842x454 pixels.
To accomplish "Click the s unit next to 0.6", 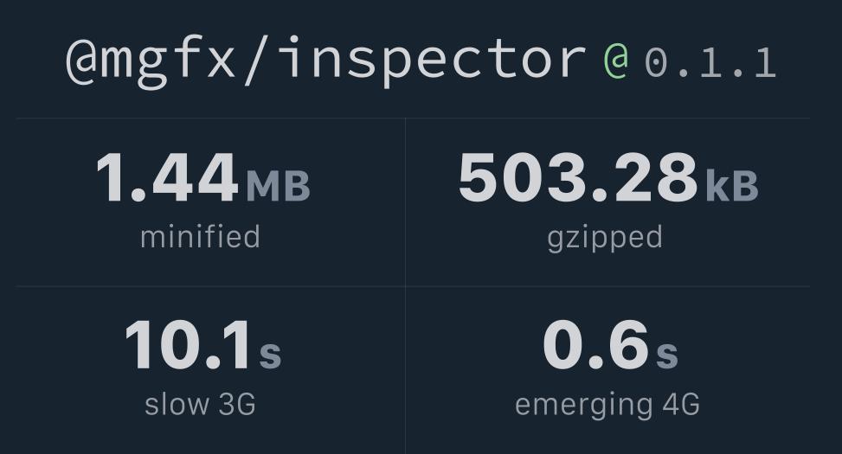I will click(667, 355).
